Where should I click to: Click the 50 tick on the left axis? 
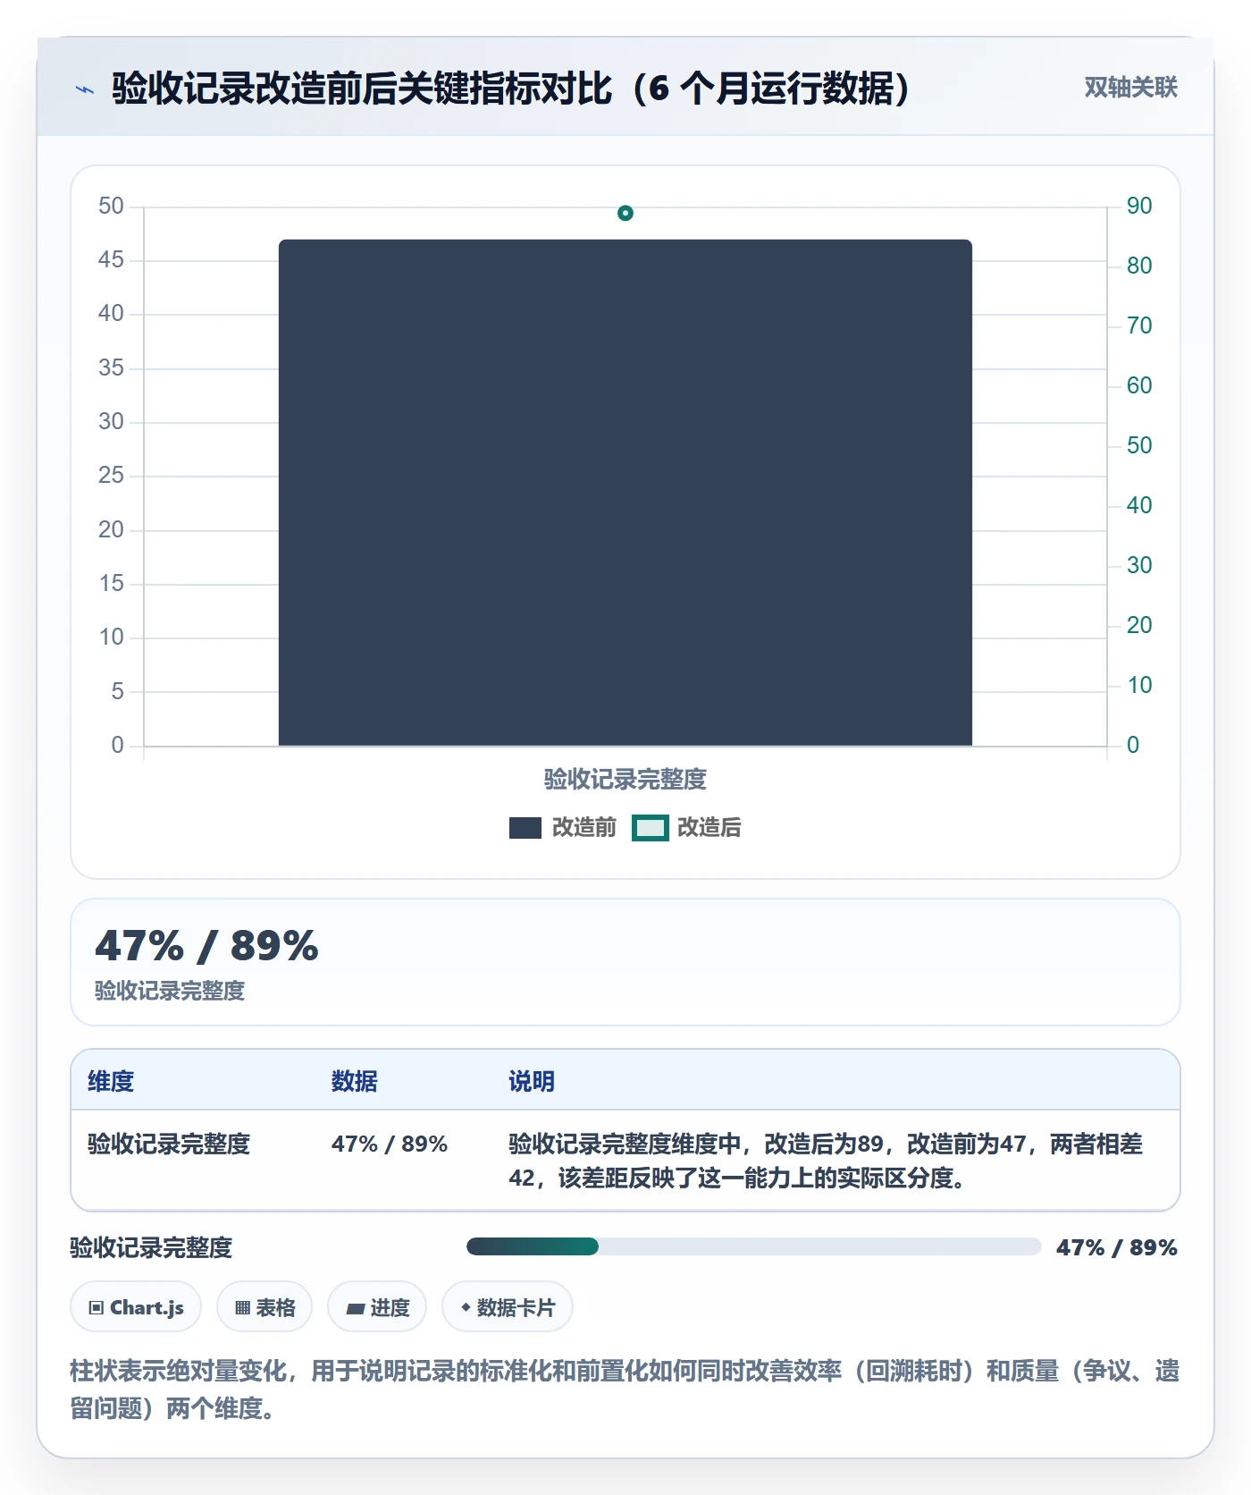coord(112,207)
